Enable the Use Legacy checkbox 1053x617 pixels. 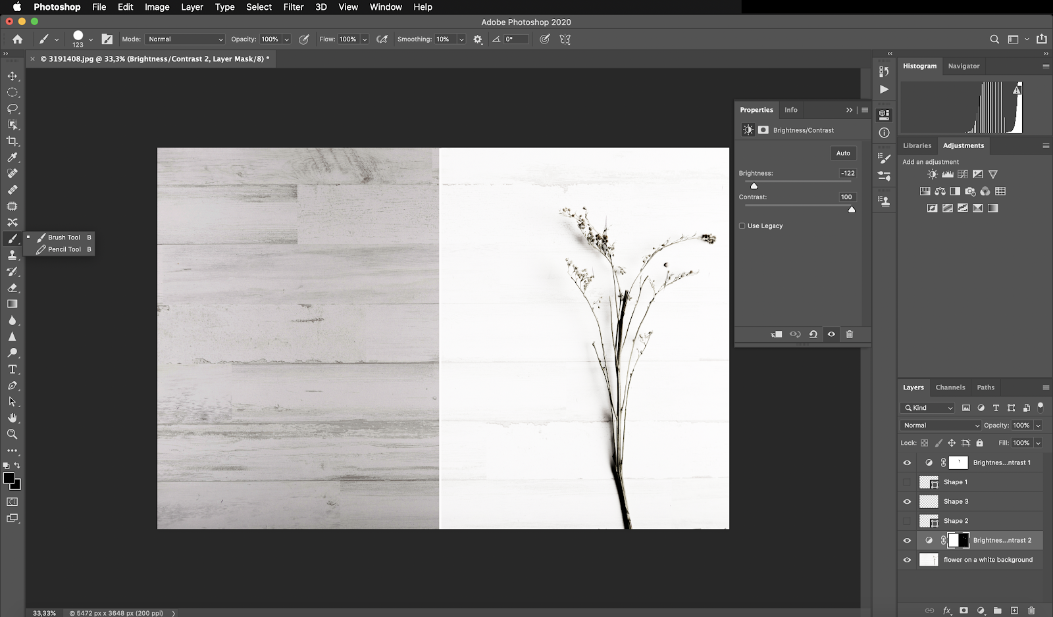click(742, 226)
